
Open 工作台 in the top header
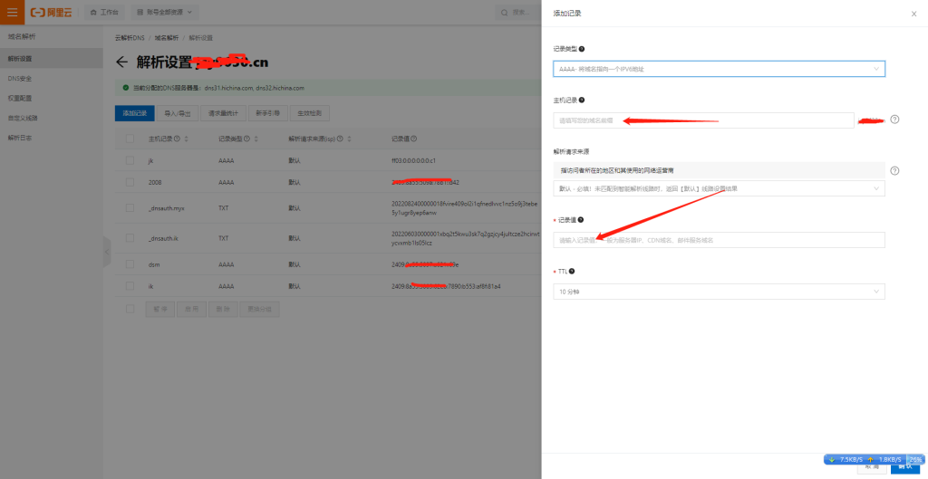[104, 13]
